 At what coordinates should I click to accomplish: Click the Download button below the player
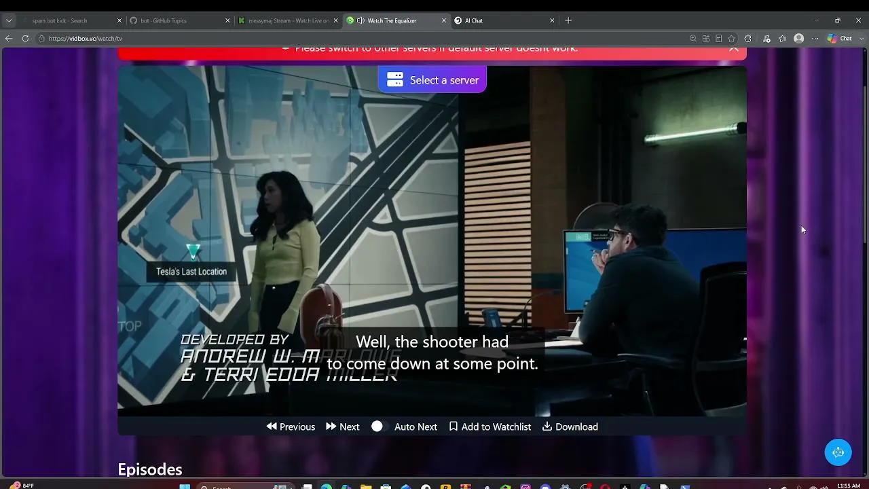pyautogui.click(x=570, y=427)
